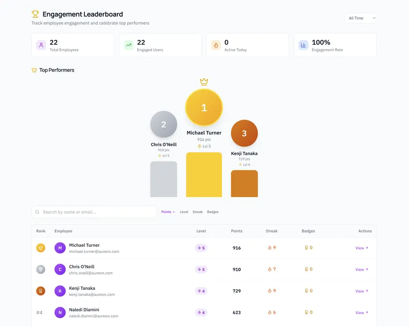Click the trophy icon beside Engagement Leaderboard

(x=35, y=14)
